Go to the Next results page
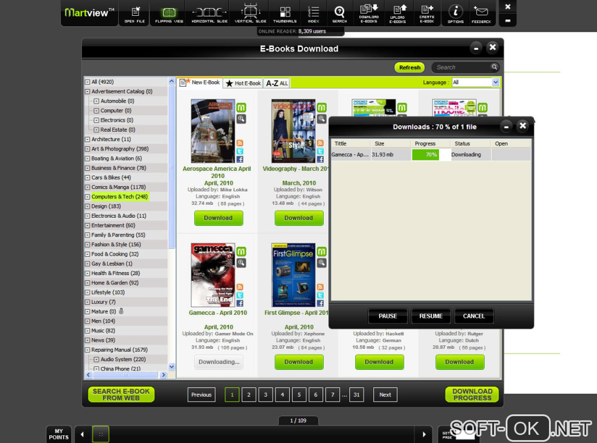The image size is (597, 443). click(385, 394)
